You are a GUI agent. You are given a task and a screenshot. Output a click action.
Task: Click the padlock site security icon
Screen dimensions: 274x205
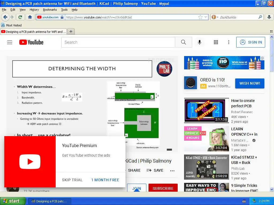(62, 17)
